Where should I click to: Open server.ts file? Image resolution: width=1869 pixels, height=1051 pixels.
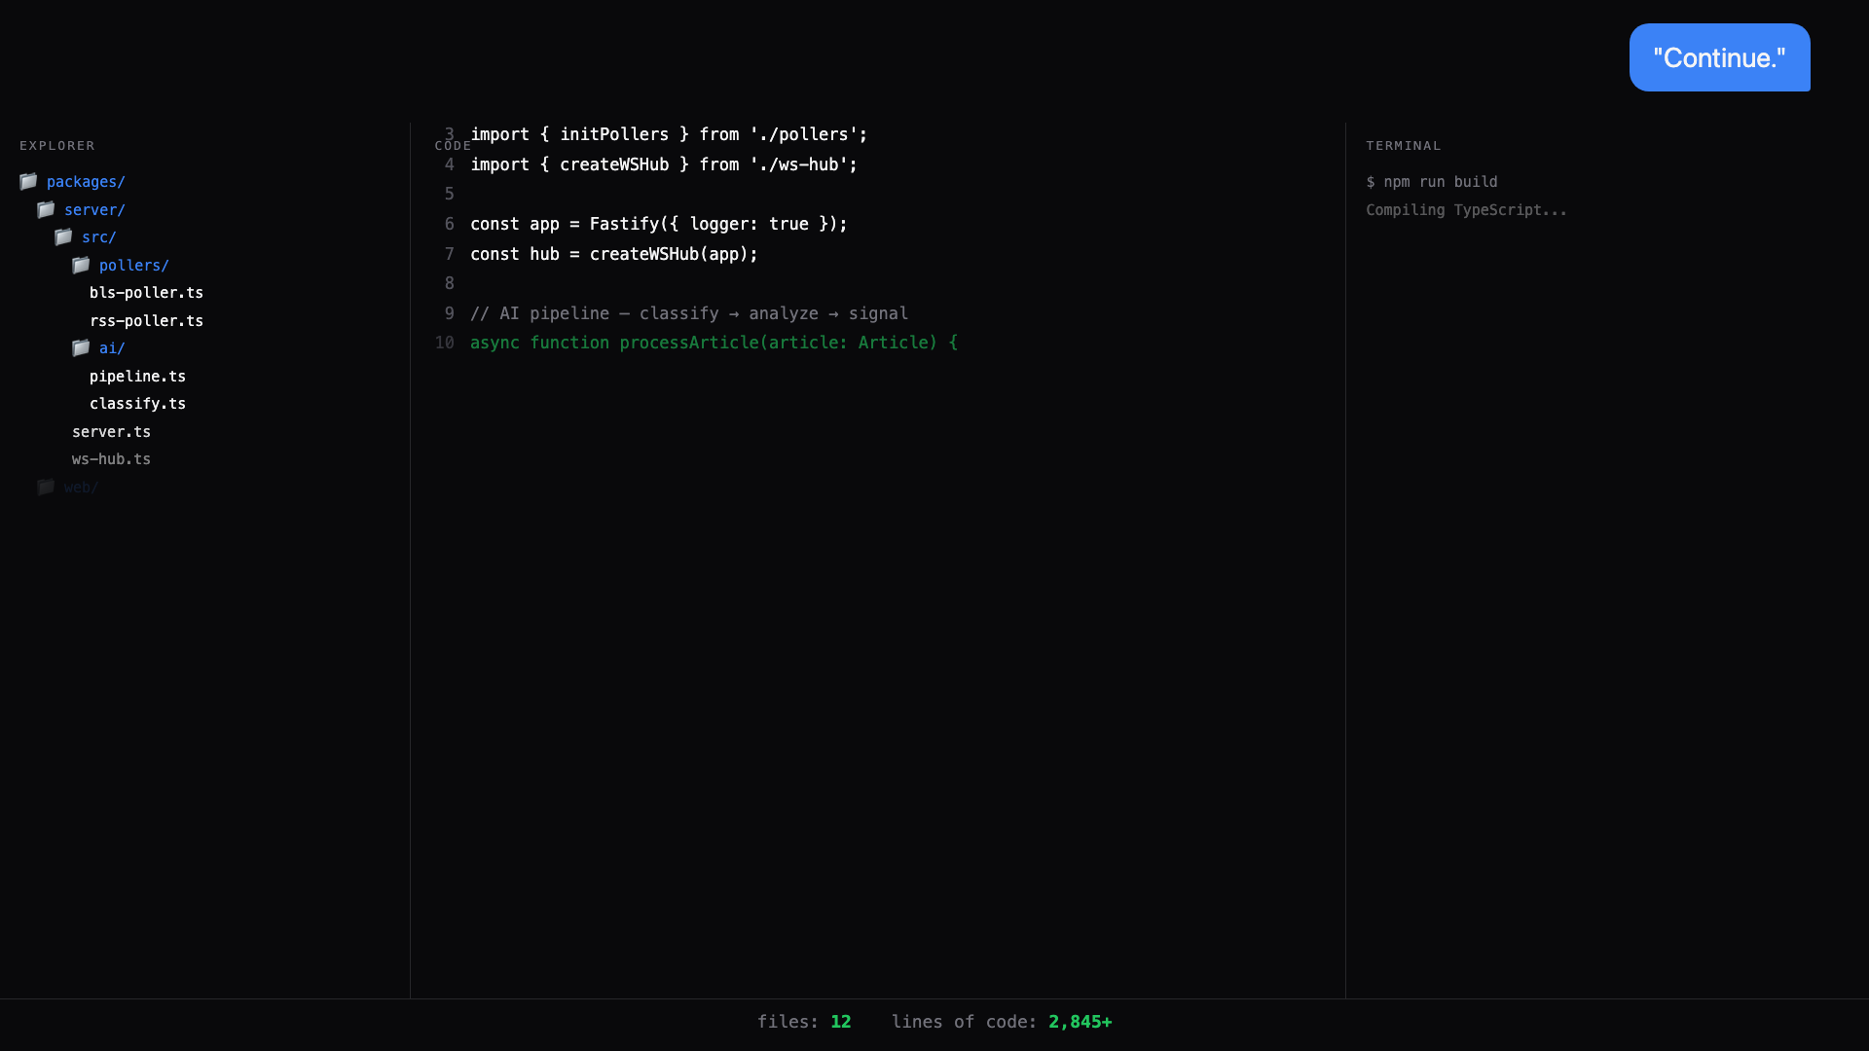(111, 432)
